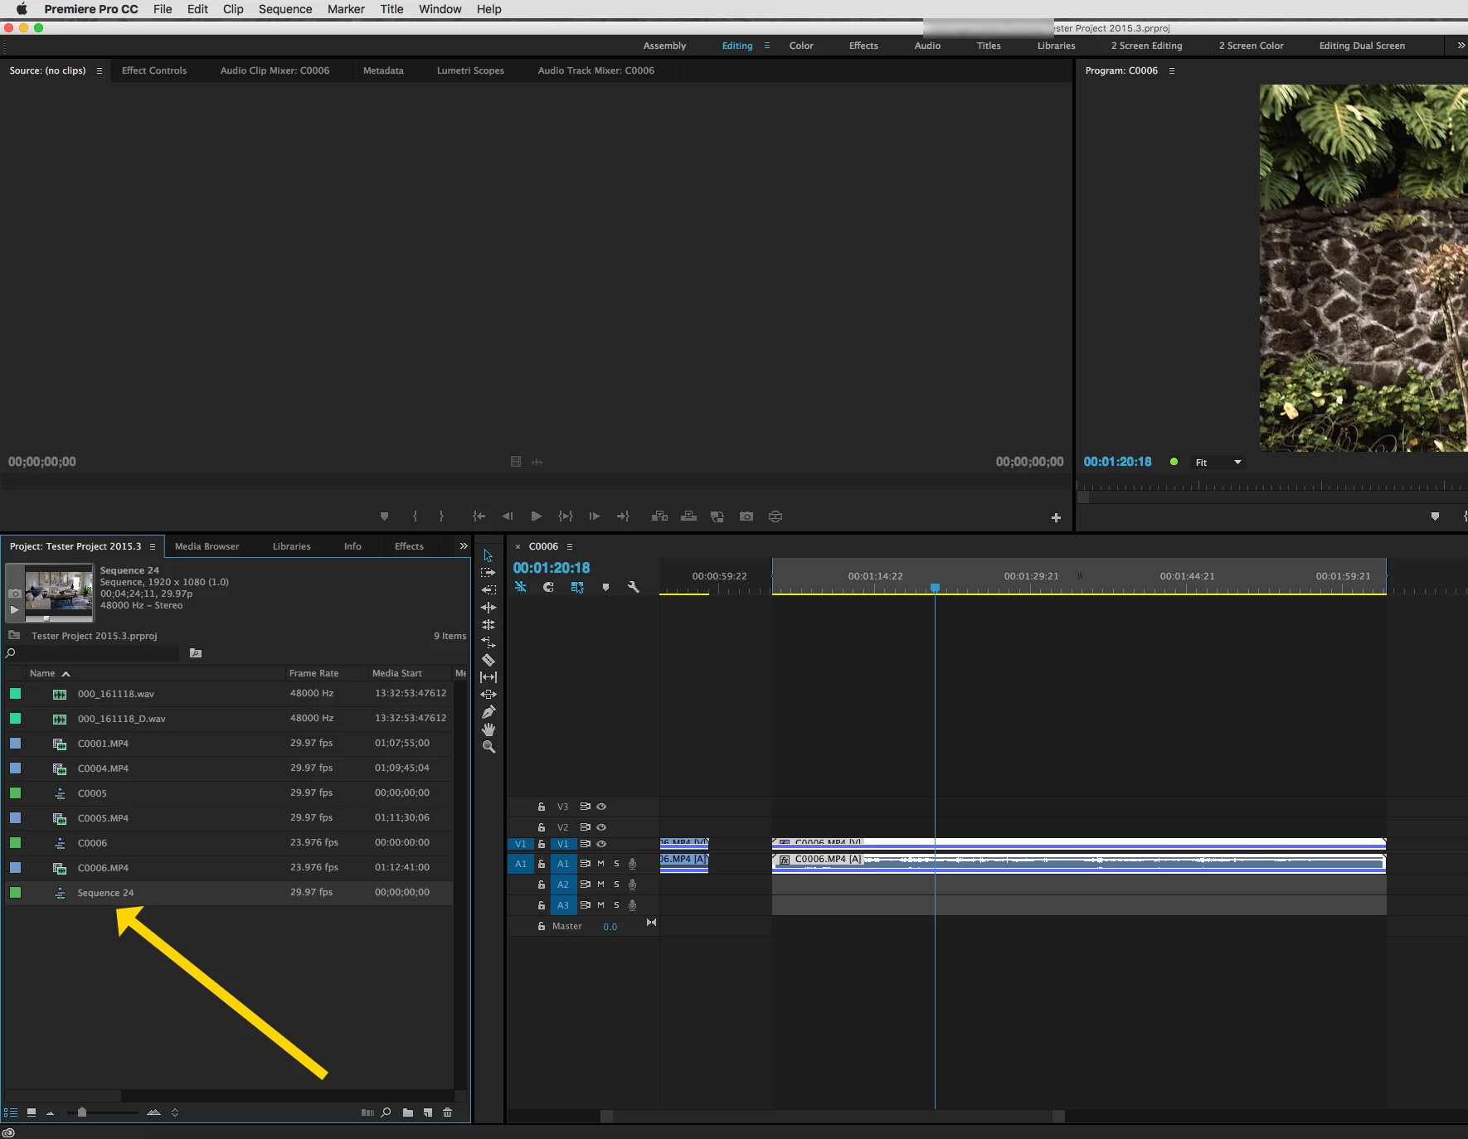1468x1139 pixels.
Task: Hide the V1 track output eye
Action: (x=601, y=844)
